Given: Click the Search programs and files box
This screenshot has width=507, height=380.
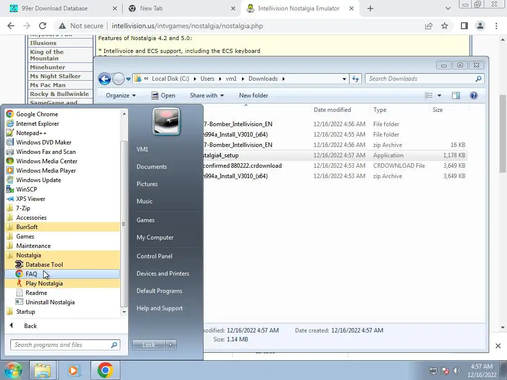Looking at the screenshot, I should pyautogui.click(x=65, y=345).
